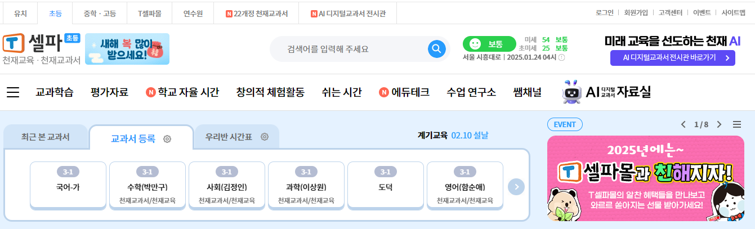Open the 수업 연구소 menu
The image size is (755, 229).
(x=471, y=92)
